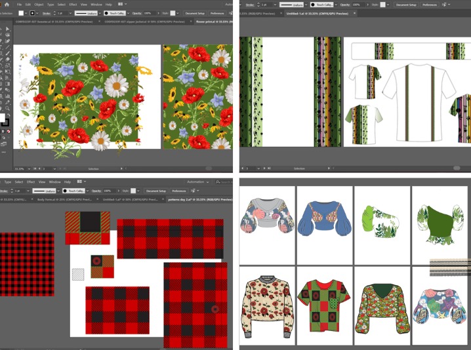Click the Opacity field in the patterns window

pyautogui.click(x=108, y=191)
